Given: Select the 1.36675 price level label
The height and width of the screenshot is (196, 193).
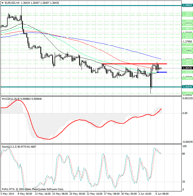Looking at the screenshot, I should [187, 64].
